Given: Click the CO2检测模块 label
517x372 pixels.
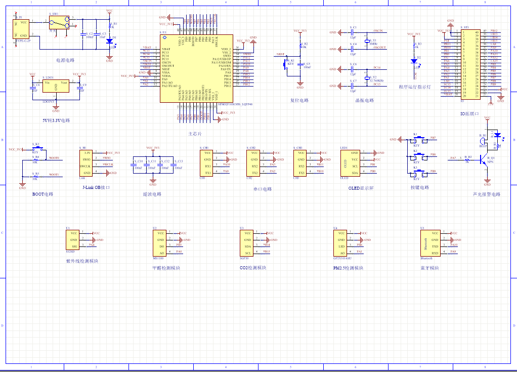Looking at the screenshot, I should click(x=253, y=268).
